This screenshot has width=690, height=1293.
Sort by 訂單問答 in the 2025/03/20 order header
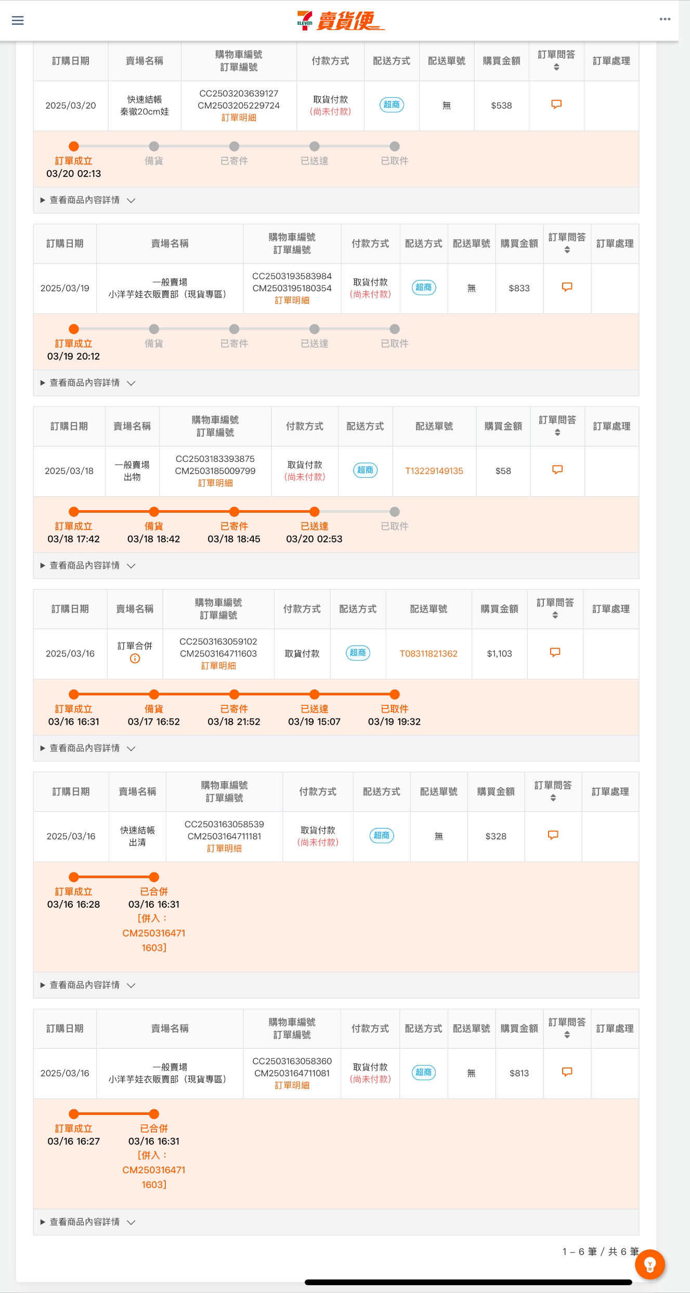(556, 67)
